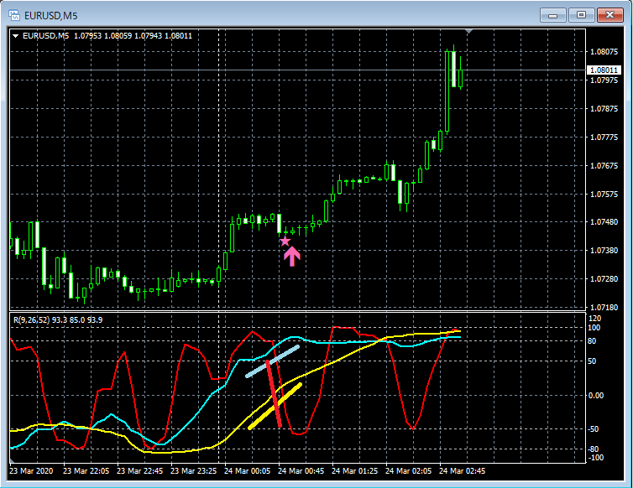The width and height of the screenshot is (633, 488).
Task: Click the 24 Mar 02:45 time label
Action: click(462, 470)
